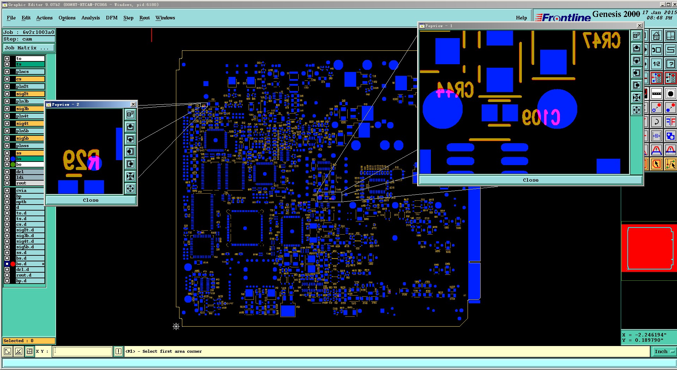Open the DFM menu
The width and height of the screenshot is (677, 370).
point(112,18)
